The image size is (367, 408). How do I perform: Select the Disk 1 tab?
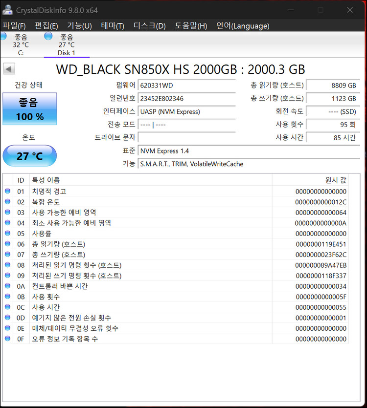click(x=67, y=44)
